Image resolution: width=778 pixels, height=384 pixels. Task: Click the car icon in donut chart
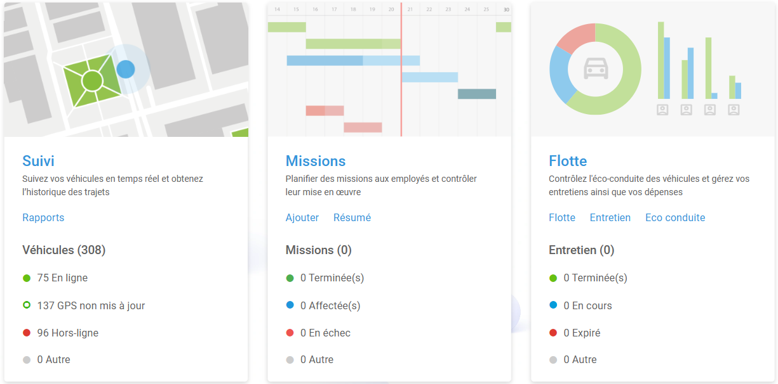click(595, 68)
